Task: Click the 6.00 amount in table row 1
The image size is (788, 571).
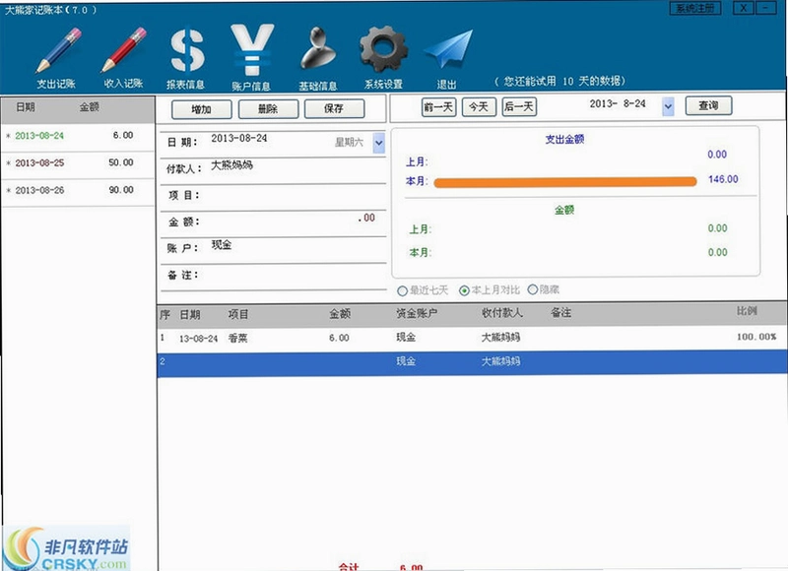Action: (339, 338)
